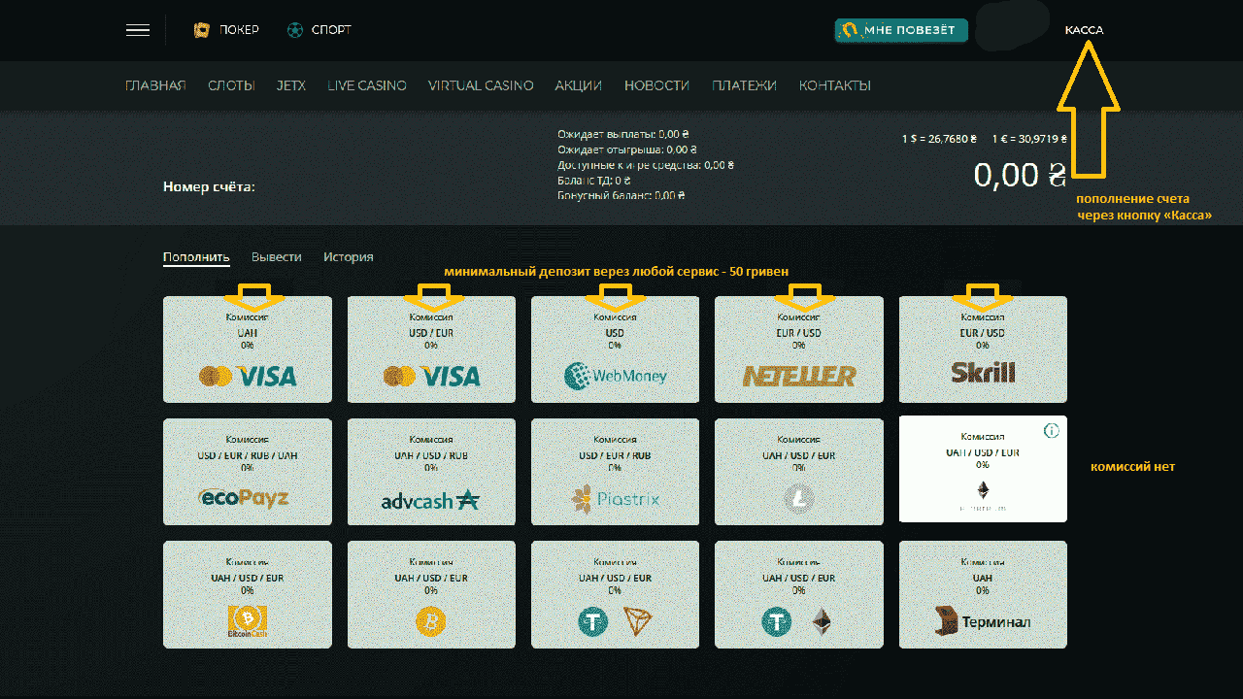The height and width of the screenshot is (699, 1243).
Task: Select ecoPayz deposit method
Action: point(248,472)
